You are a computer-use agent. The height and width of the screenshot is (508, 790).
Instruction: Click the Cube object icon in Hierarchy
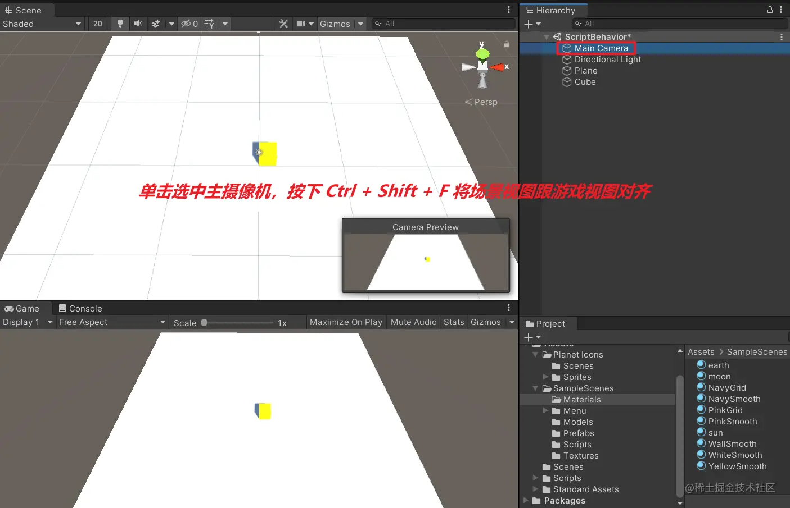(x=567, y=82)
